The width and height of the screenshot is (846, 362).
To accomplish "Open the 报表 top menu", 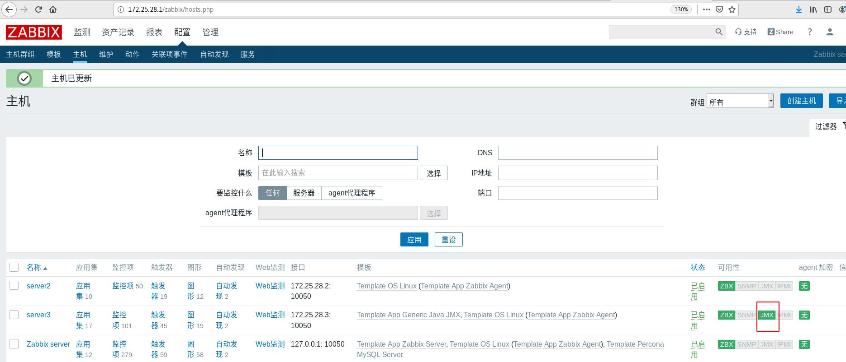I will (x=154, y=32).
